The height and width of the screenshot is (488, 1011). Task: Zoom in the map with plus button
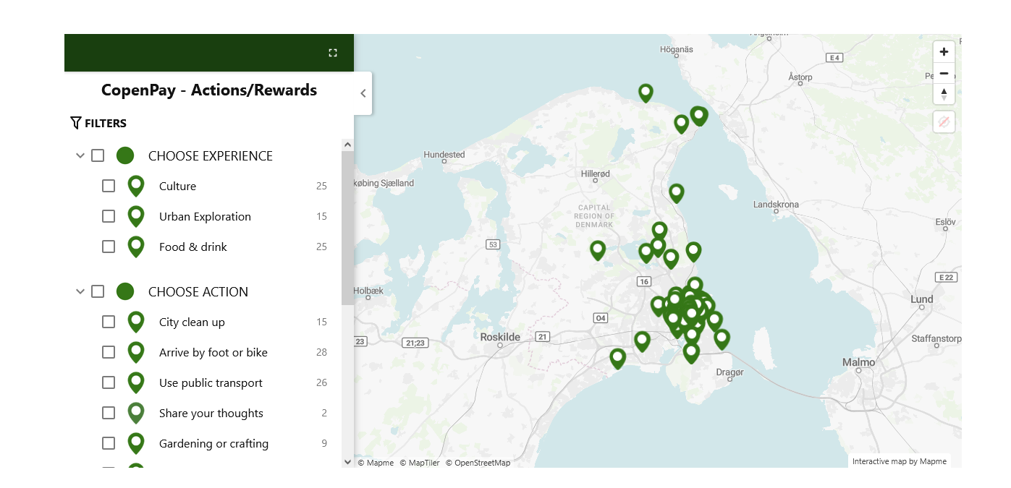[x=944, y=52]
